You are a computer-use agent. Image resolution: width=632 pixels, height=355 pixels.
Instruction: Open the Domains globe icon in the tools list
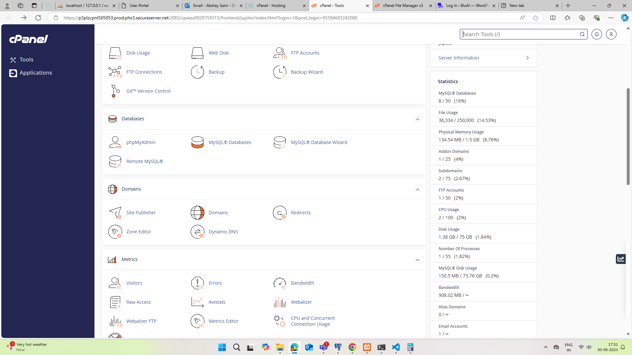[x=197, y=213]
